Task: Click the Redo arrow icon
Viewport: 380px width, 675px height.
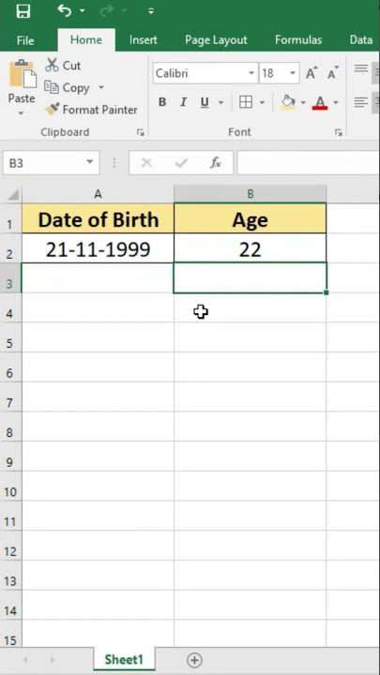Action: pos(106,11)
